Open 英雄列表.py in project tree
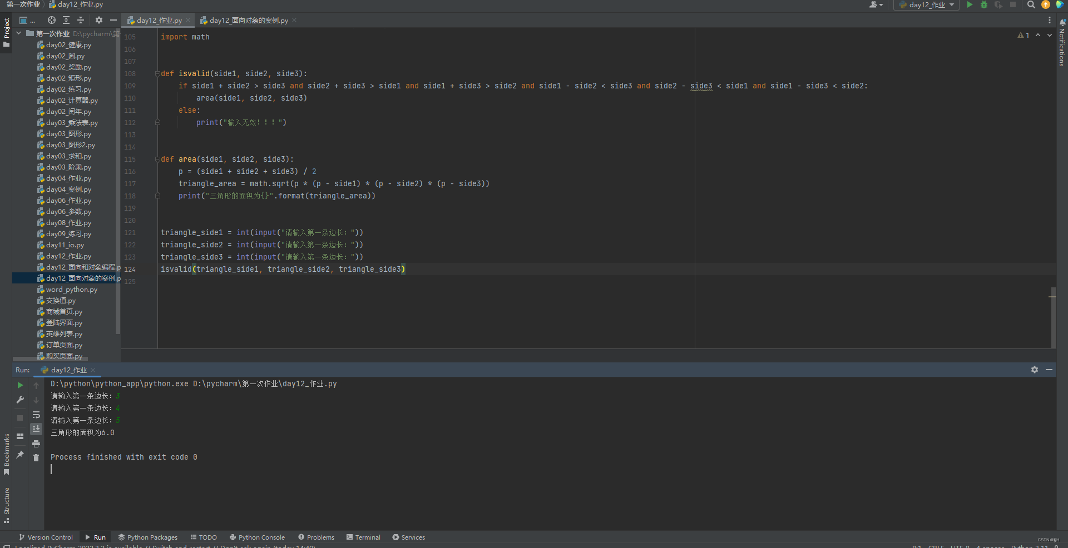The height and width of the screenshot is (548, 1068). point(63,333)
